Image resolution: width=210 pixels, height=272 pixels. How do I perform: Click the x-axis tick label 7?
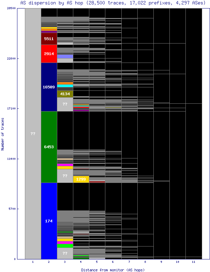pos(129,262)
